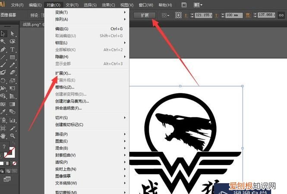Select the Blend tool
The width and height of the screenshot is (287, 194).
(13, 112)
